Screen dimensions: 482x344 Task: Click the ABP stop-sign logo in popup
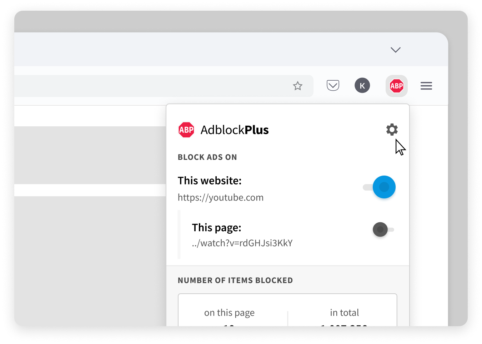tap(186, 130)
